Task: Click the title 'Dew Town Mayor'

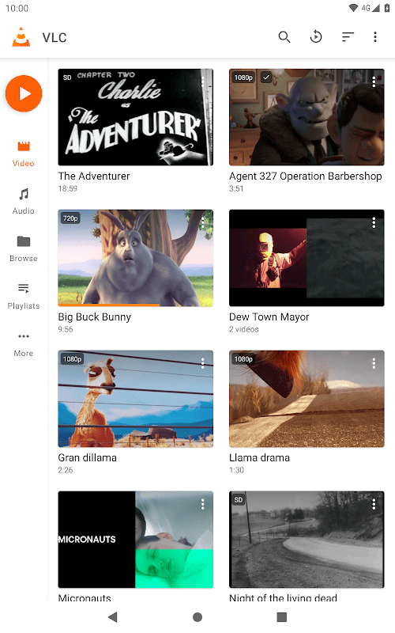Action: click(269, 317)
